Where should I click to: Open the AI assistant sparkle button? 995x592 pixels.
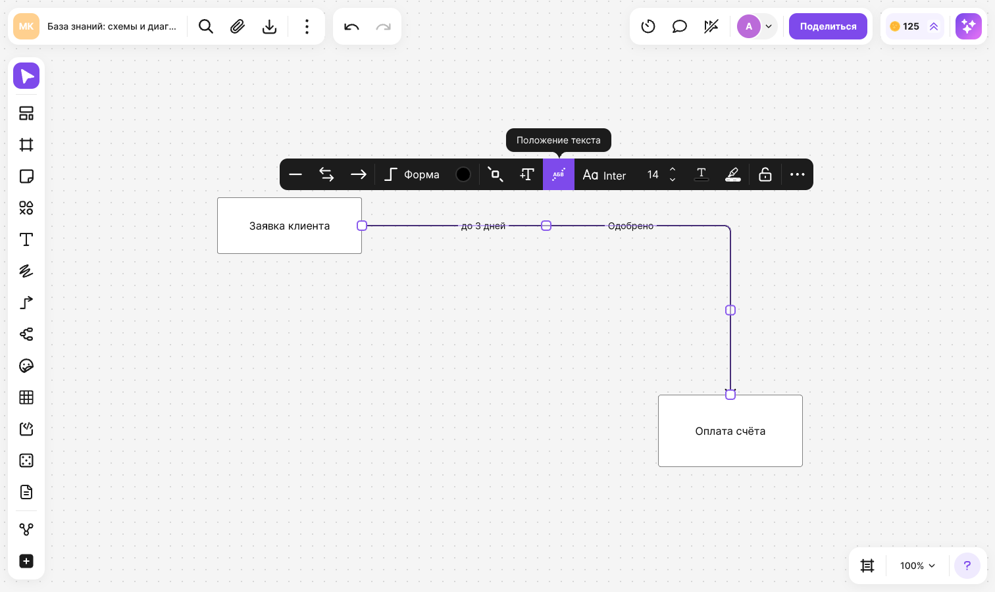pyautogui.click(x=969, y=26)
